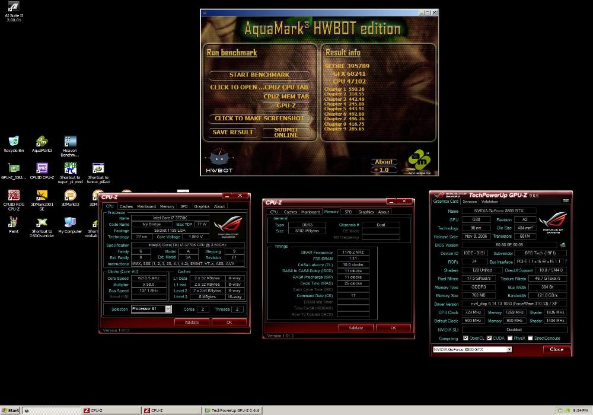593x415 pixels.
Task: Click the About button in AquaMark
Action: (x=384, y=162)
